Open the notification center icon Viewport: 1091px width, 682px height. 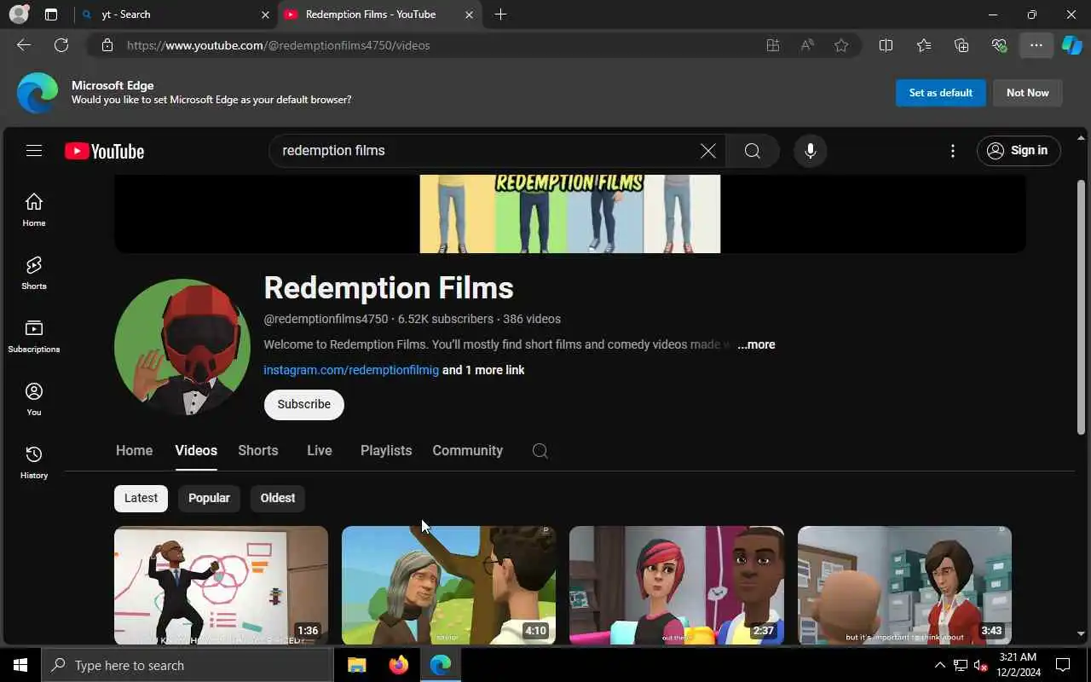click(x=1063, y=665)
